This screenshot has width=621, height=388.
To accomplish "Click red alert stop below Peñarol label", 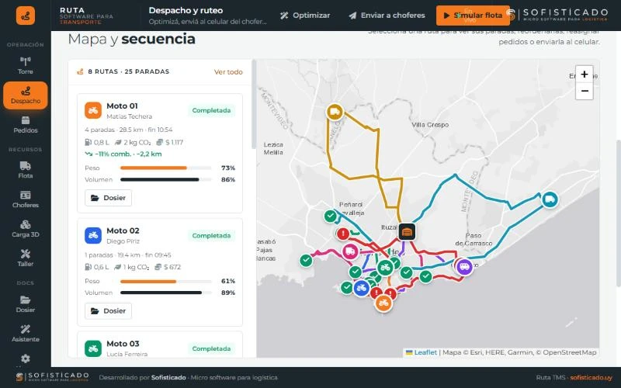I will click(x=343, y=234).
